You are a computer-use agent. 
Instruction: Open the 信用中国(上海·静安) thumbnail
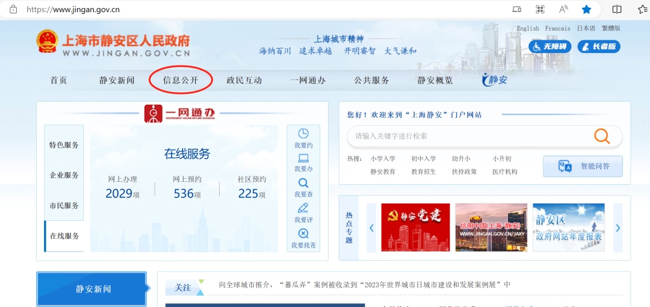[x=491, y=228]
